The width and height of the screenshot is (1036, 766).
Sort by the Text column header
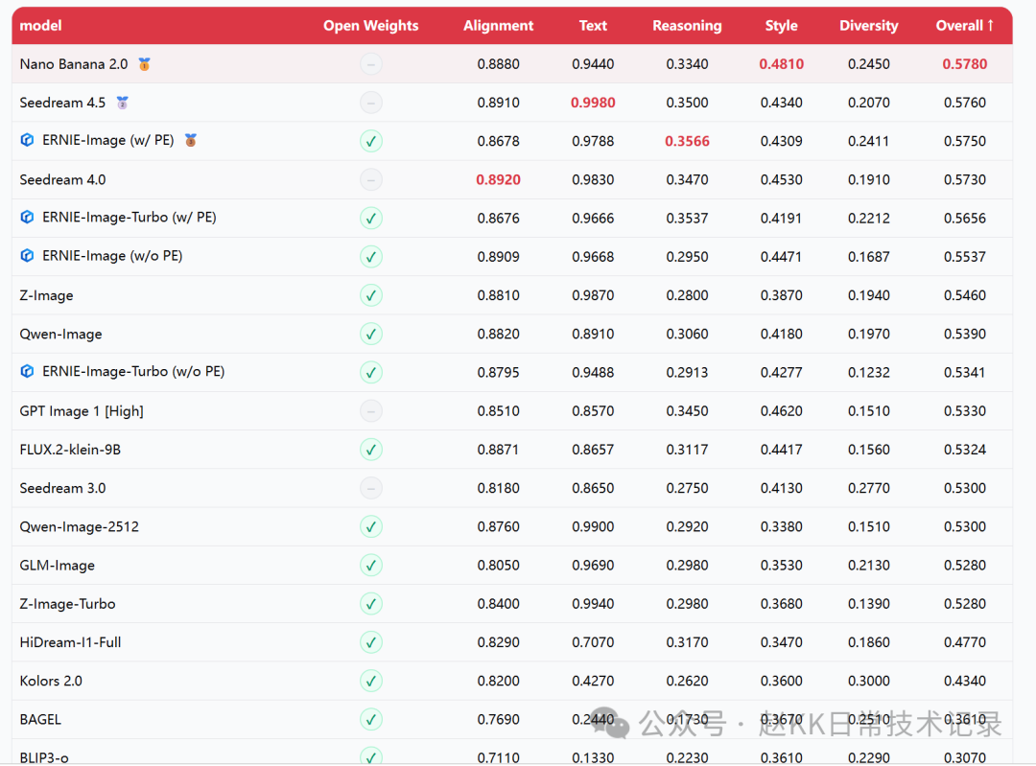[593, 26]
